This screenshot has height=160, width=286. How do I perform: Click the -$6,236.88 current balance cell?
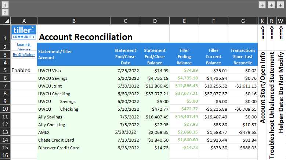tap(213, 109)
